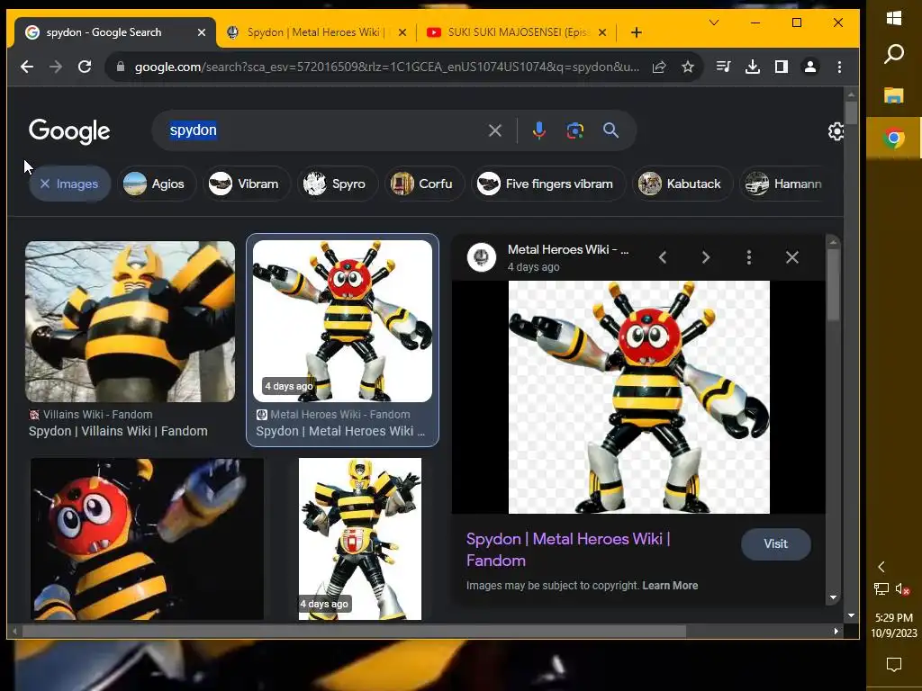Viewport: 922px width, 691px height.
Task: Open Windows search from the taskbar
Action: point(894,54)
